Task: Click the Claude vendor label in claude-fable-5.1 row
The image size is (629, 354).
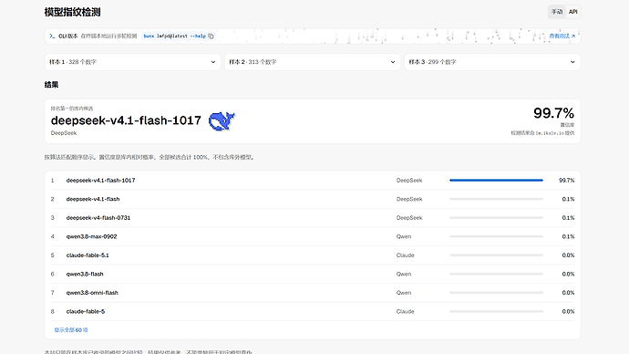Action: [x=405, y=255]
